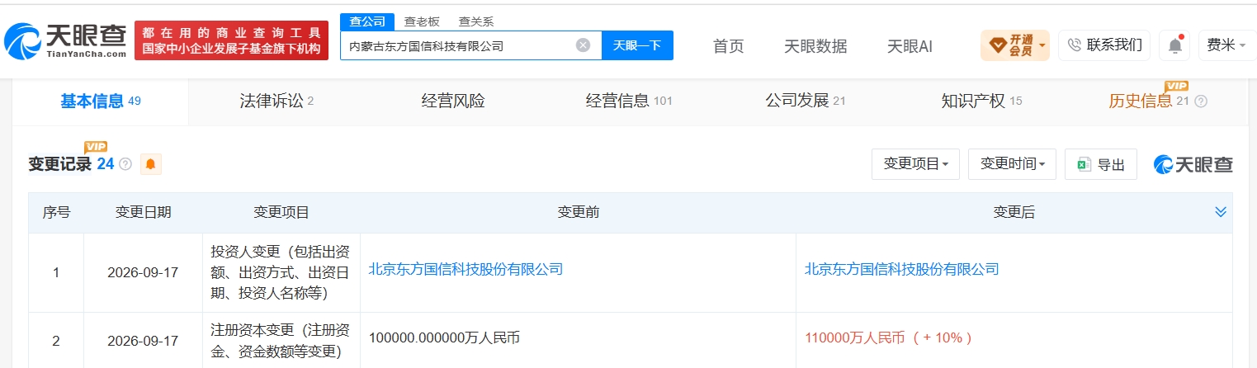Open 北京东方国信科技股份有限公司 link in 变更前 column
The image size is (1257, 368).
465,269
